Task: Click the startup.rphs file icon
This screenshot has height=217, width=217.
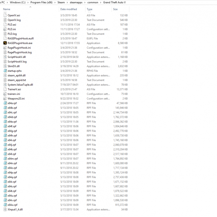Action: pos(5,71)
